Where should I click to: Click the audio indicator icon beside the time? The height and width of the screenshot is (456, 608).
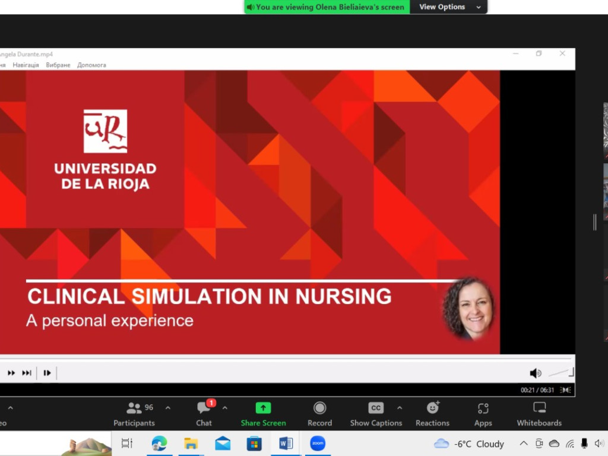(x=566, y=390)
